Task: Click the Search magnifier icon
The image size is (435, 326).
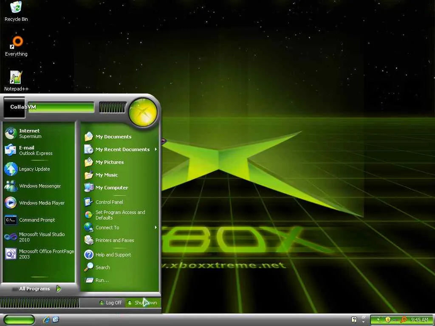Action: click(89, 267)
